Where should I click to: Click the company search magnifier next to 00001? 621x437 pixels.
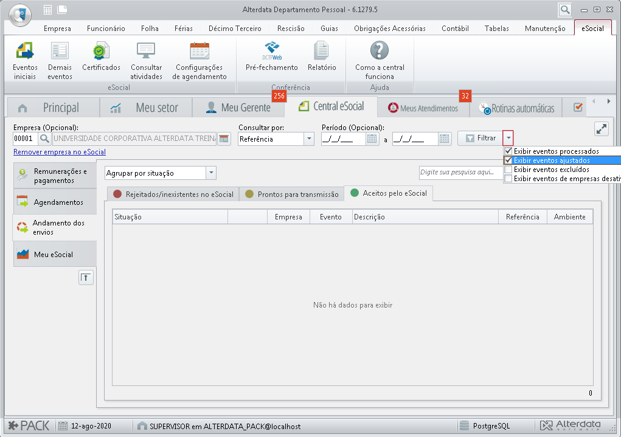(x=45, y=139)
